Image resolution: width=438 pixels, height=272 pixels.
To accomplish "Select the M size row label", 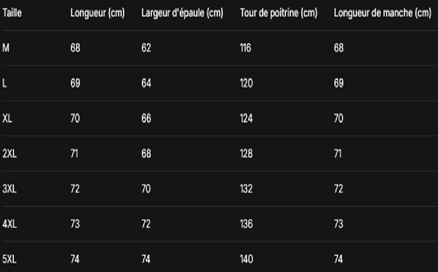I will click(x=6, y=48).
